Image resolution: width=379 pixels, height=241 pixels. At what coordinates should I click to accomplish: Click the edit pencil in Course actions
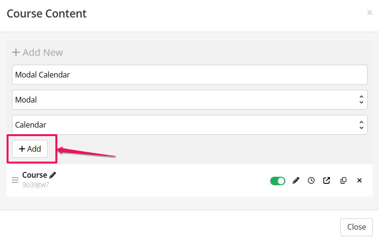coord(296,181)
